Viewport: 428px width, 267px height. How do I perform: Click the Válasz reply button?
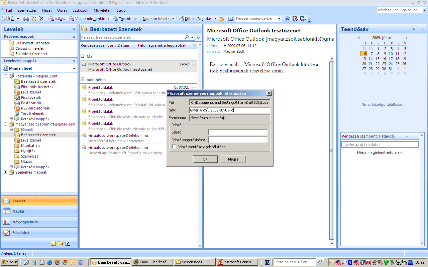(57, 19)
